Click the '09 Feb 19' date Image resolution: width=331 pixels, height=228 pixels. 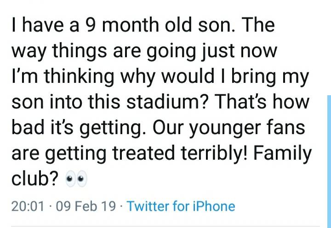coord(86,206)
